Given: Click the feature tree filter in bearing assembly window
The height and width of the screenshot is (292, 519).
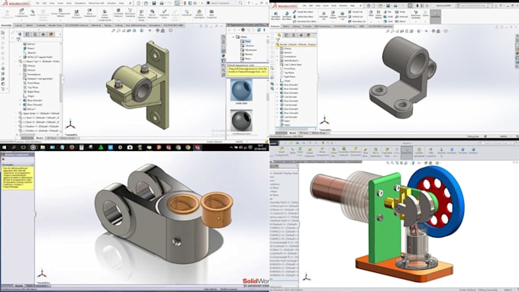Looking at the screenshot, I should [18, 40].
